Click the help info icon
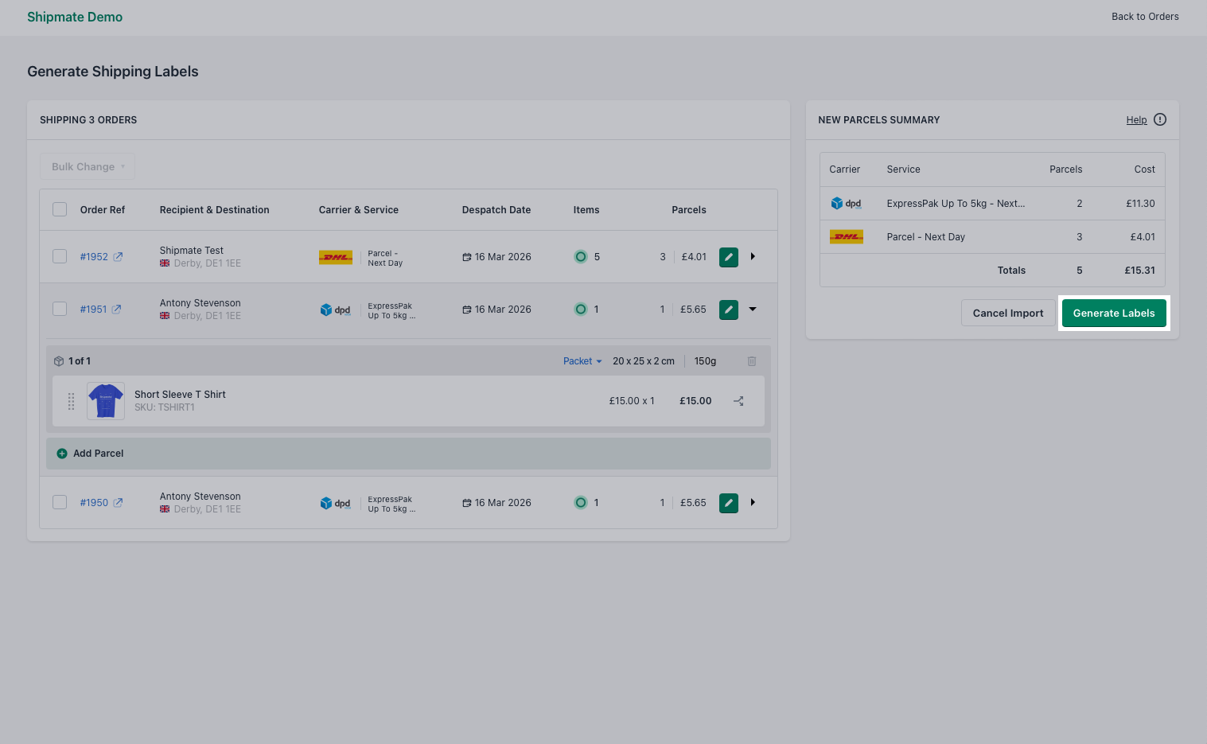 tap(1159, 120)
